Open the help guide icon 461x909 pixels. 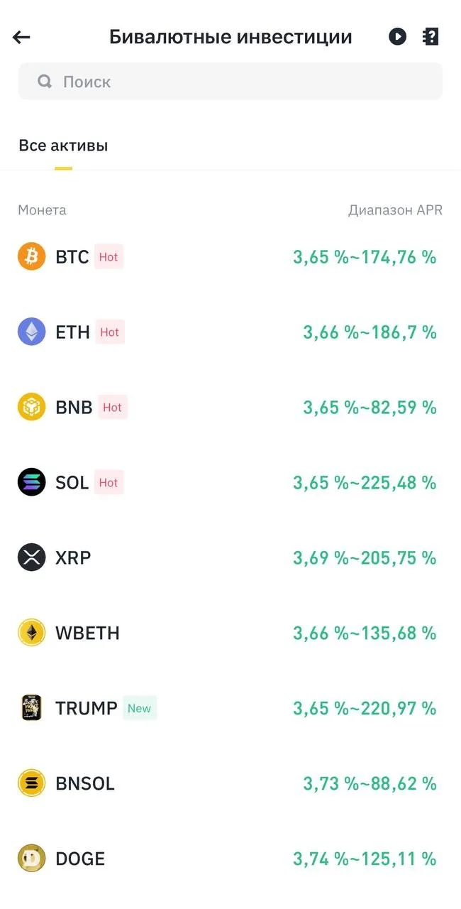(431, 37)
